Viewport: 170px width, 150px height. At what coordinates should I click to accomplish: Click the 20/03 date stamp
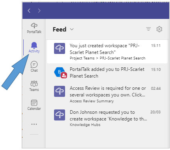click(x=155, y=112)
